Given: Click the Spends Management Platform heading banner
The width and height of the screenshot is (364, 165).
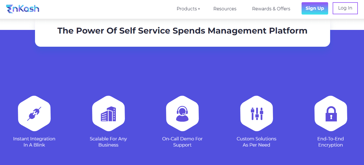Looking at the screenshot, I should (182, 31).
